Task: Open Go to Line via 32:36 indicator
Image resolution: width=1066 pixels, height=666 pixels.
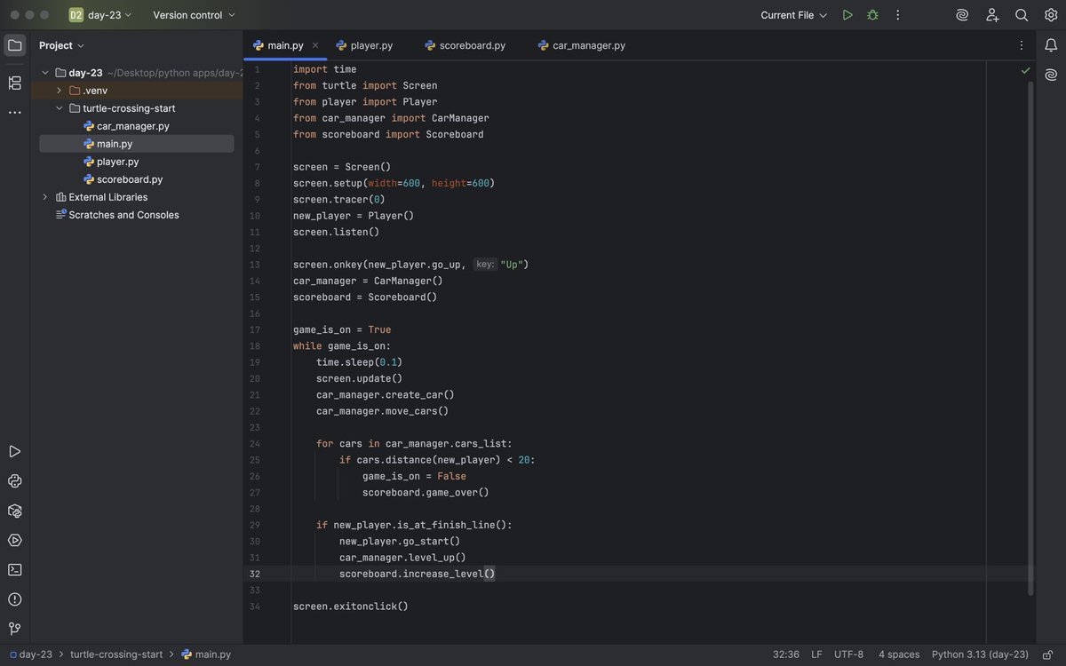Action: coord(786,654)
